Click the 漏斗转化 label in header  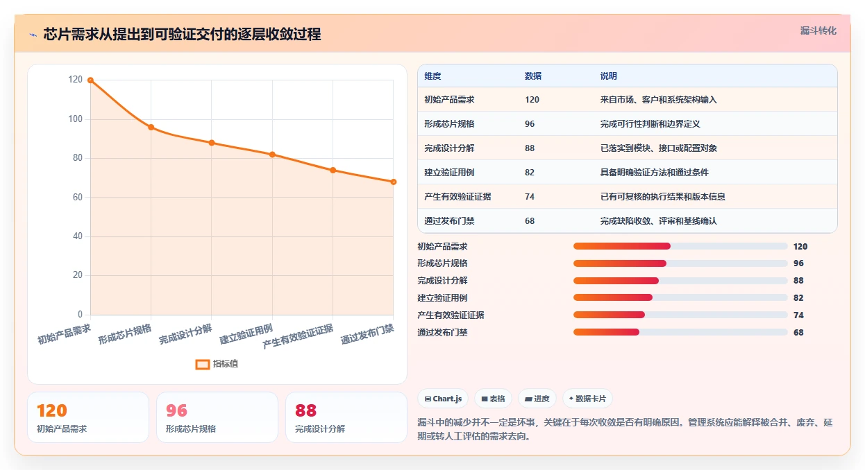click(818, 31)
